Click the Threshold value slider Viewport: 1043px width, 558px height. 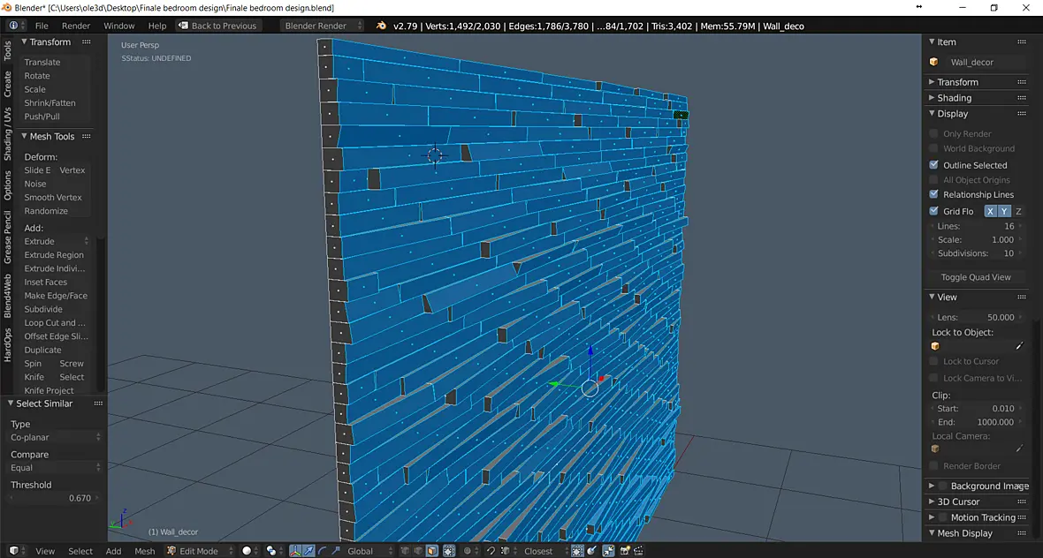tap(55, 498)
